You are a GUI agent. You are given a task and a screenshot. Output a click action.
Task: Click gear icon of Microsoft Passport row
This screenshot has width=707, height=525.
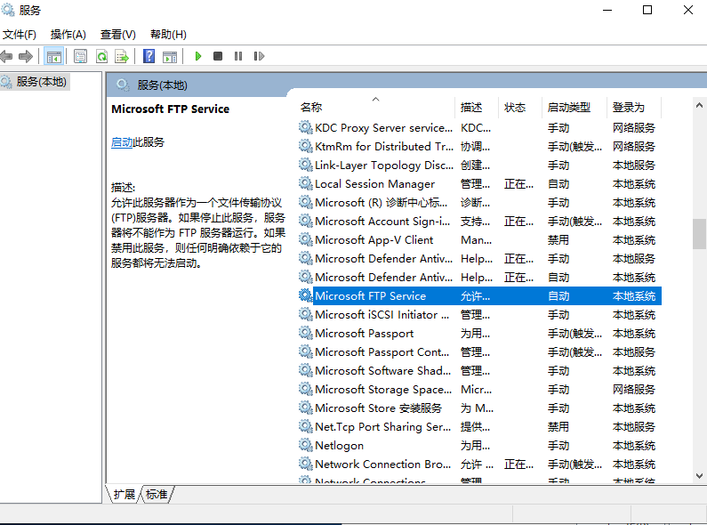305,334
